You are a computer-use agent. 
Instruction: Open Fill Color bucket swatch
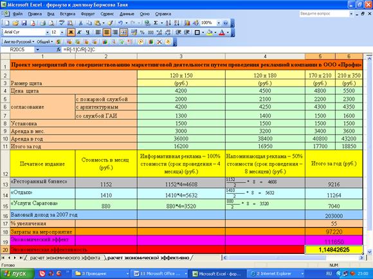click(210, 32)
